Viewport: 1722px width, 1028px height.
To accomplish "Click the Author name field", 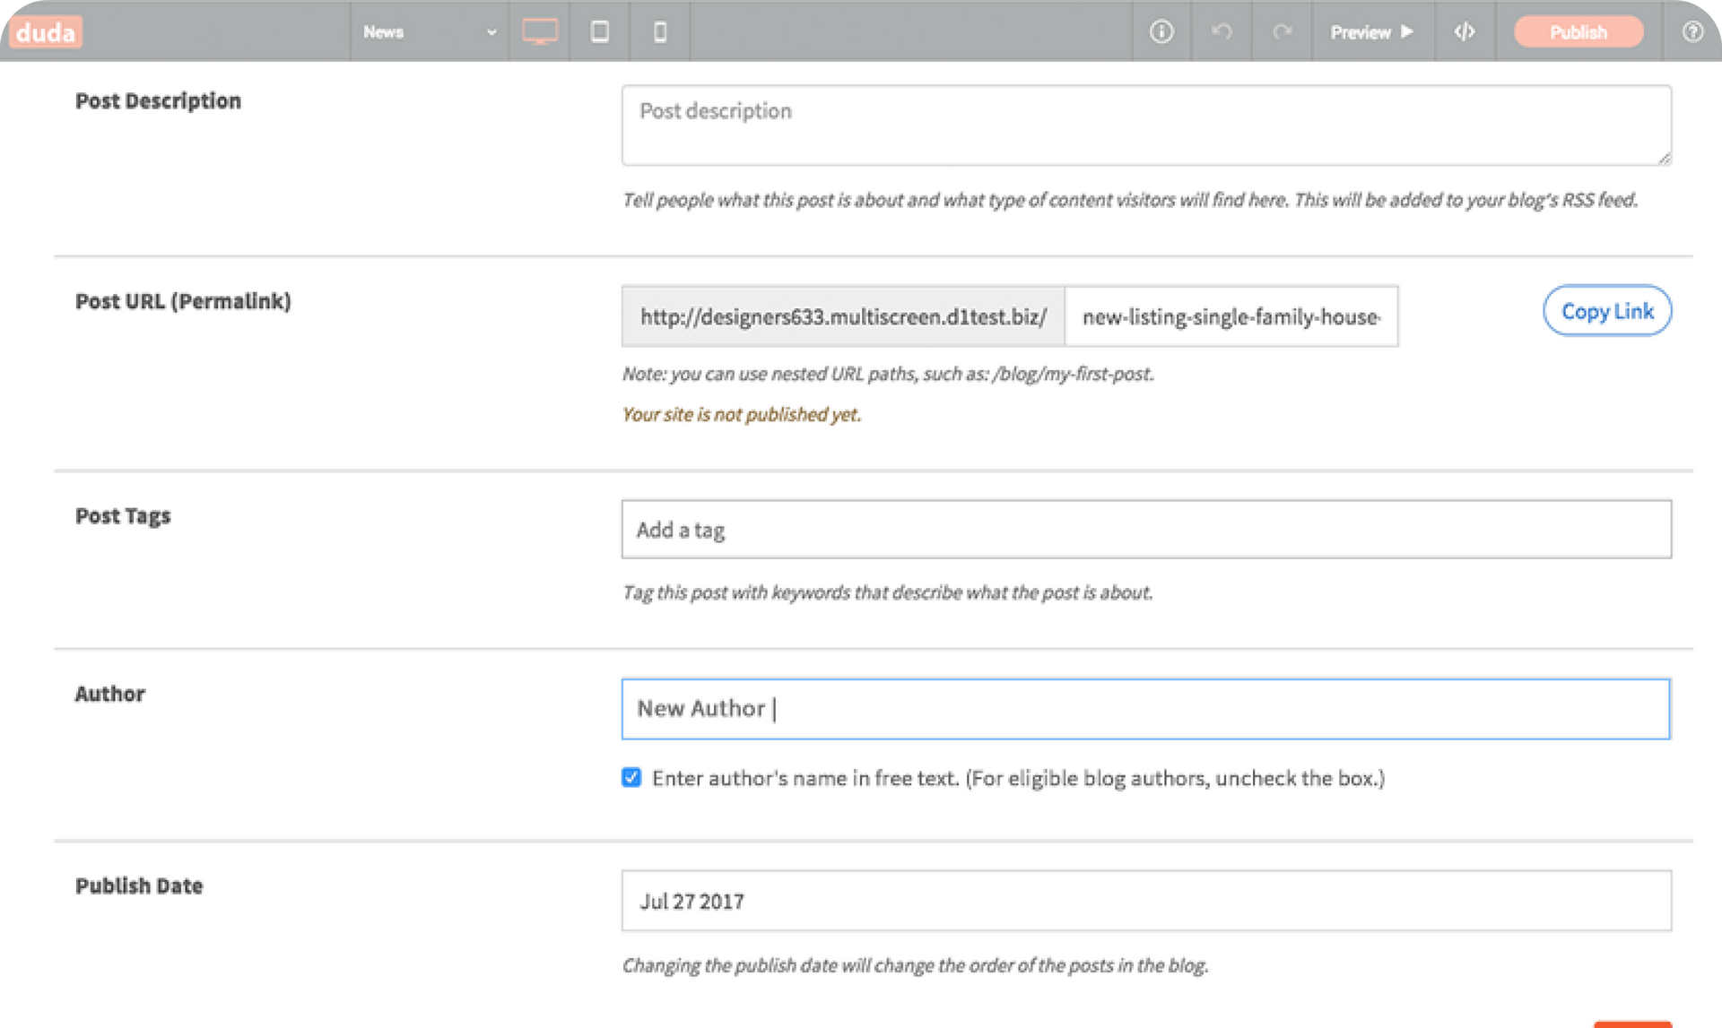I will [1146, 709].
